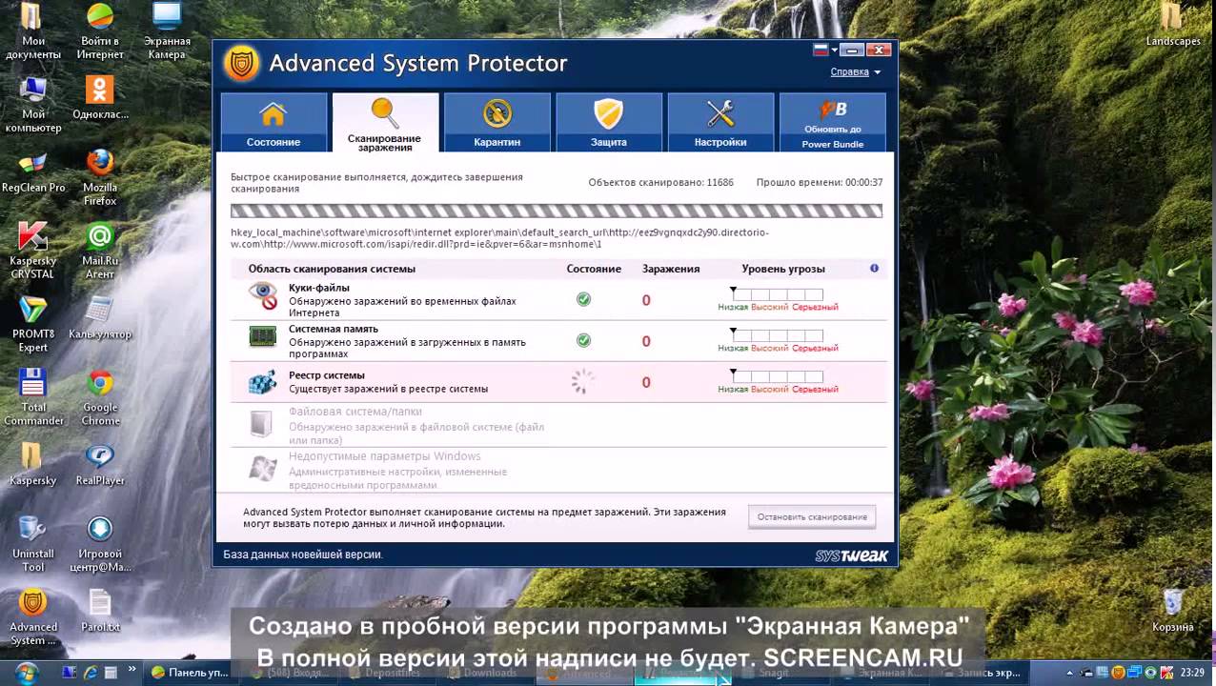Image resolution: width=1216 pixels, height=686 pixels.
Task: Open the Windows Start menu
Action: (26, 673)
